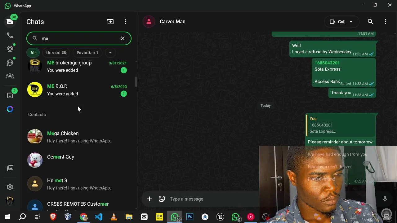Open Visual Studio Code from taskbar
The image size is (397, 223).
point(99,217)
